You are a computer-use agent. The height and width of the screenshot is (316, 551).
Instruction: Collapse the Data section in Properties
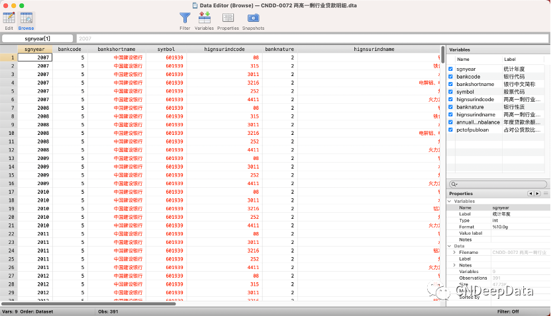click(x=450, y=246)
